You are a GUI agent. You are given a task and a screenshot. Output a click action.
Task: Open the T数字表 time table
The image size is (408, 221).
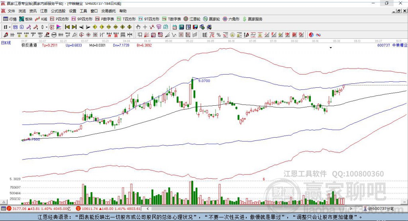tap(171, 19)
